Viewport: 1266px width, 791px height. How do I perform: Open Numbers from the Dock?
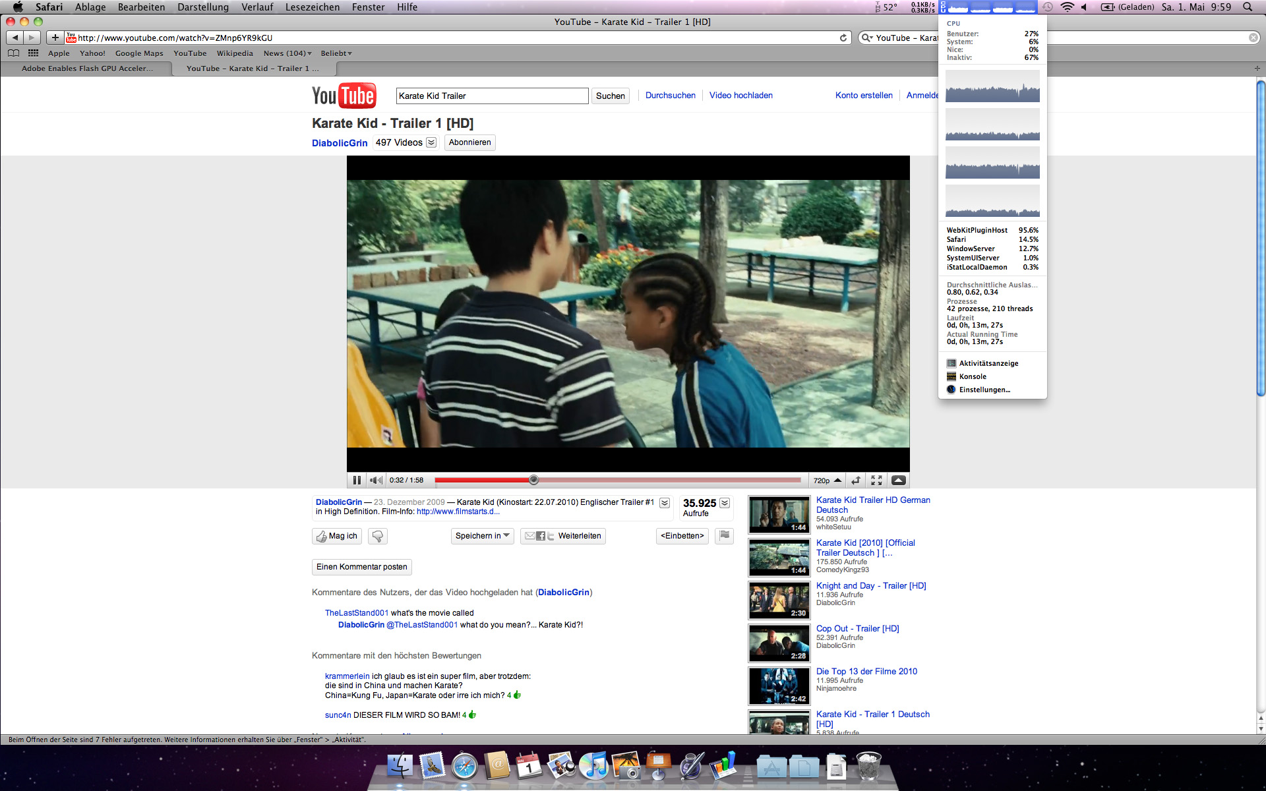click(x=723, y=767)
